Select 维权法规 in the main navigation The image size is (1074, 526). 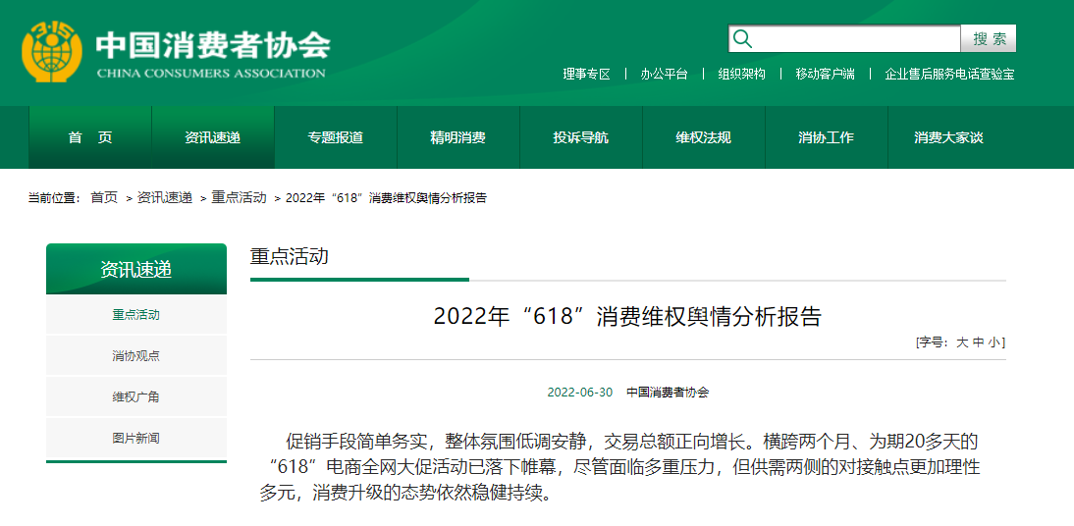704,137
